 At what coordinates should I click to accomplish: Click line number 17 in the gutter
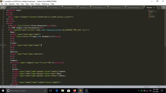pos(3,45)
